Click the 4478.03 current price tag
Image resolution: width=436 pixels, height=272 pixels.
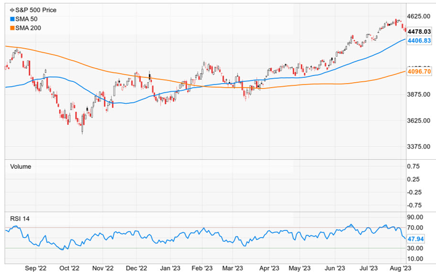click(x=419, y=32)
